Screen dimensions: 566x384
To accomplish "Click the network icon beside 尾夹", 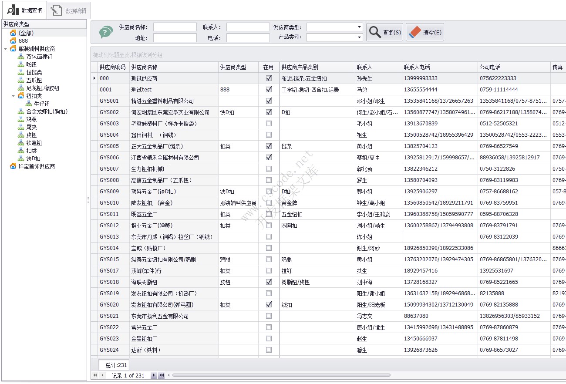I will click(21, 127).
